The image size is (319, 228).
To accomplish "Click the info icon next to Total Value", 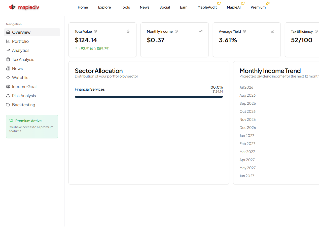I will tap(95, 31).
